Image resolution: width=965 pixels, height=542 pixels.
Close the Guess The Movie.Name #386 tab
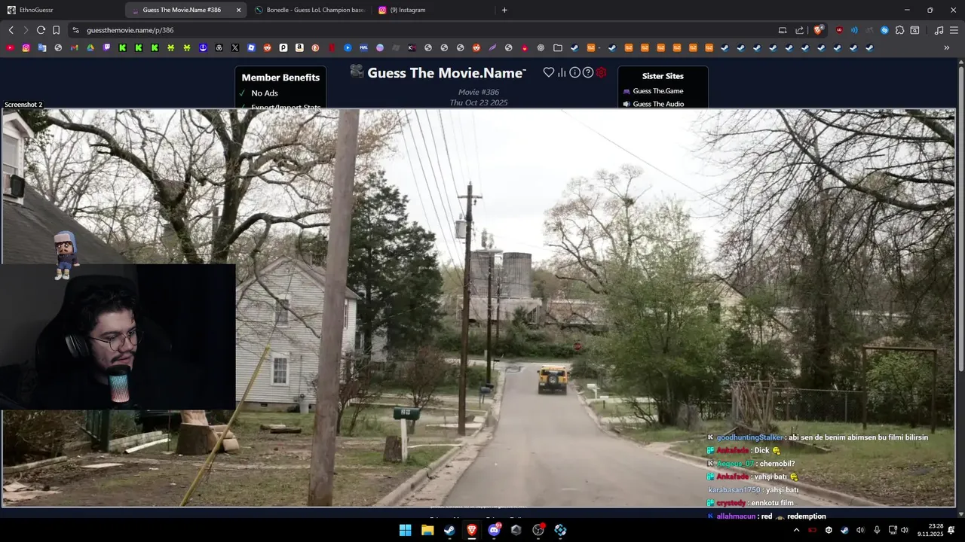(x=238, y=10)
